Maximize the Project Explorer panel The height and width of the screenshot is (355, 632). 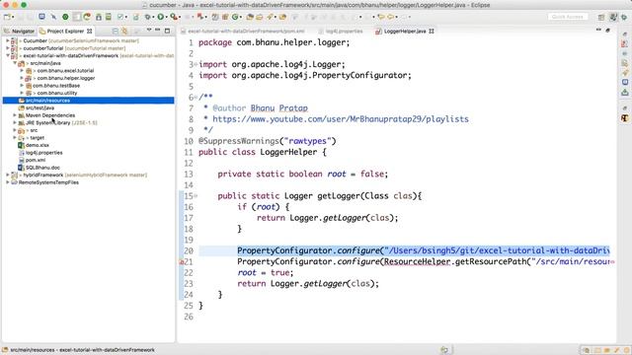click(167, 31)
